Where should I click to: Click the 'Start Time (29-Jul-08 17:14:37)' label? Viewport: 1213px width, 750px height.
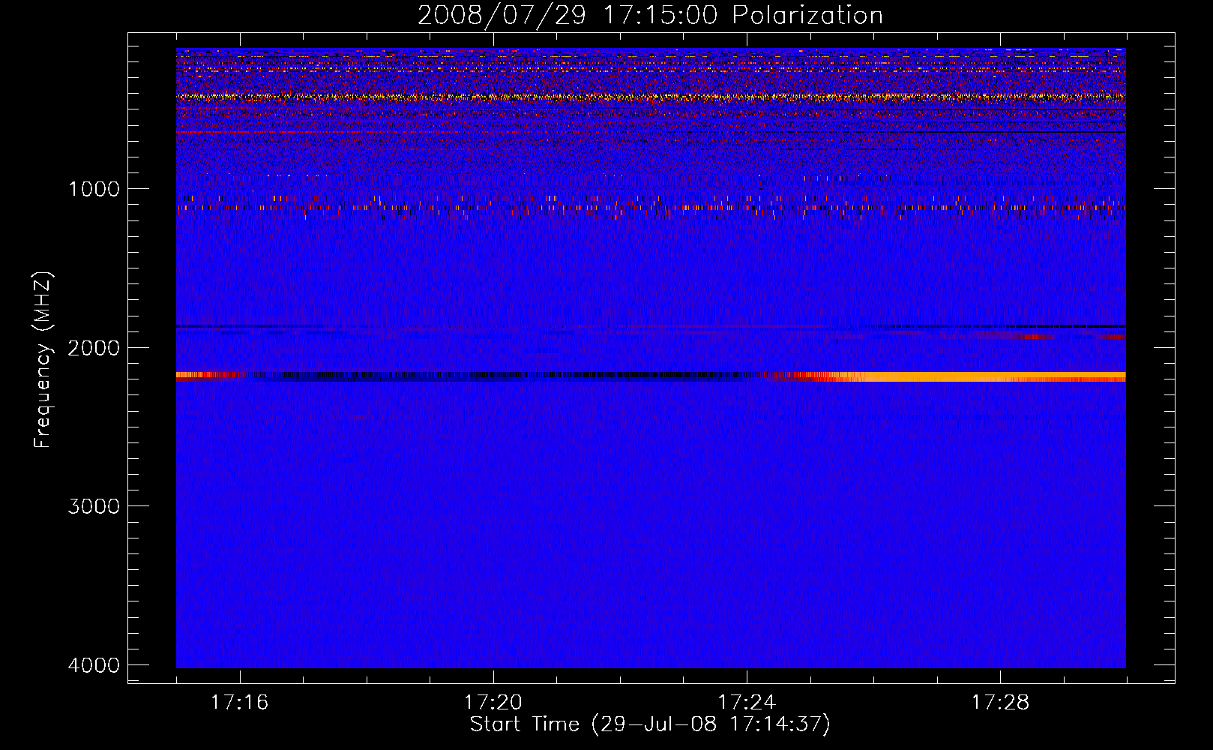coord(650,724)
